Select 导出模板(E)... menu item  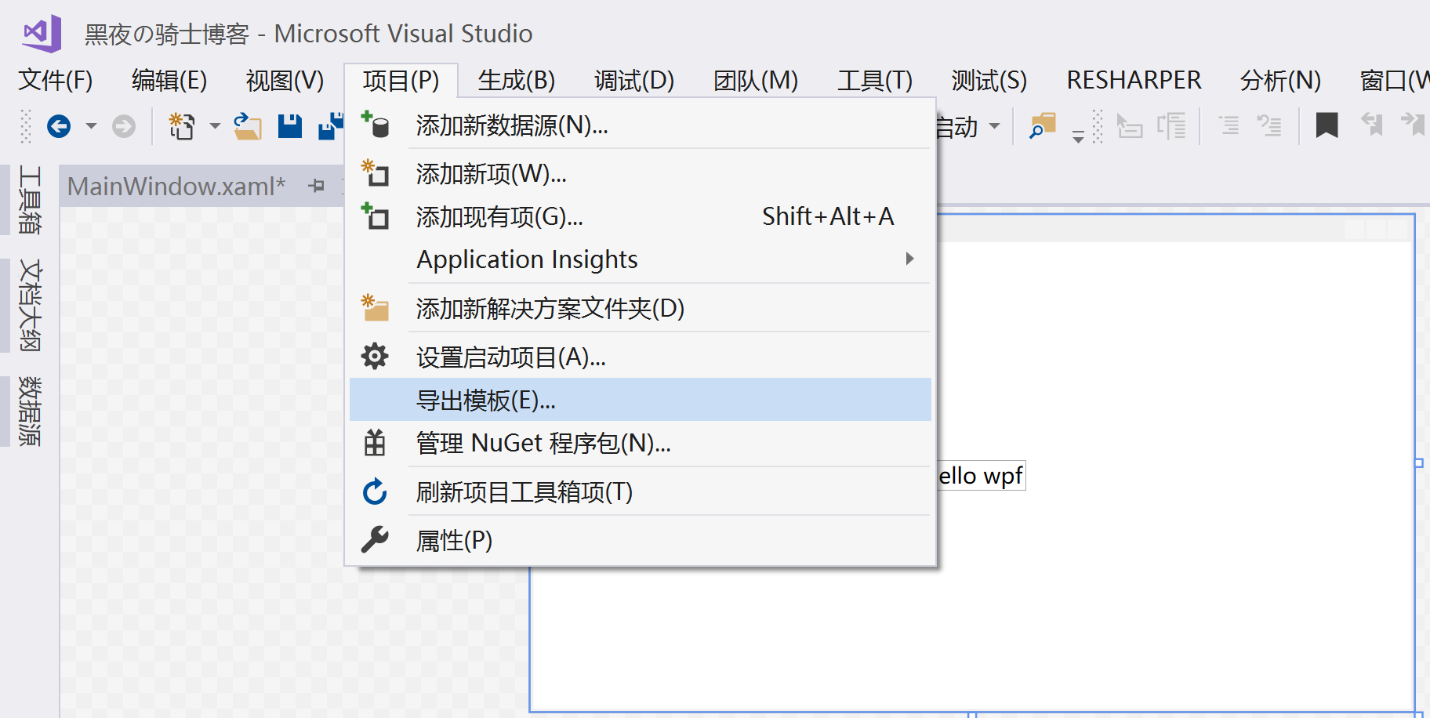point(641,400)
